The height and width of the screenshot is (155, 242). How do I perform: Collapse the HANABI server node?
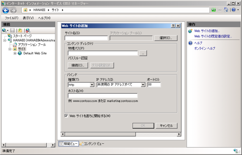click(5, 40)
